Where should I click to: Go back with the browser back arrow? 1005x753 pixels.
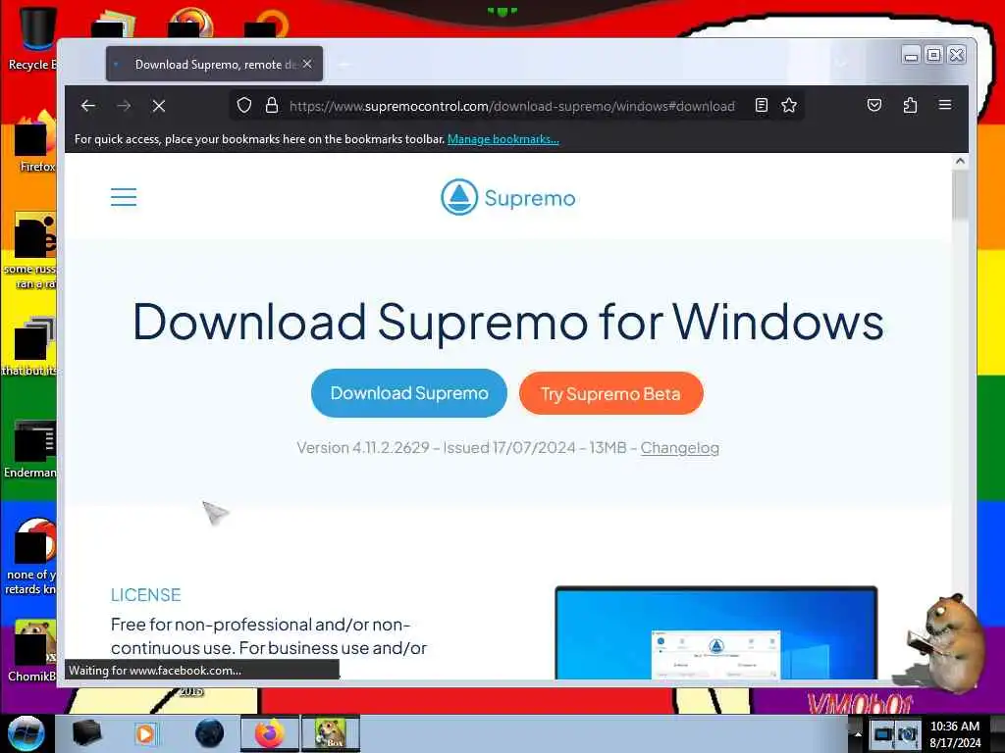88,106
